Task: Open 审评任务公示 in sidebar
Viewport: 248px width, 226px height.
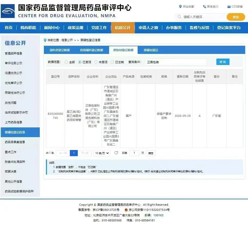Action: [13, 63]
